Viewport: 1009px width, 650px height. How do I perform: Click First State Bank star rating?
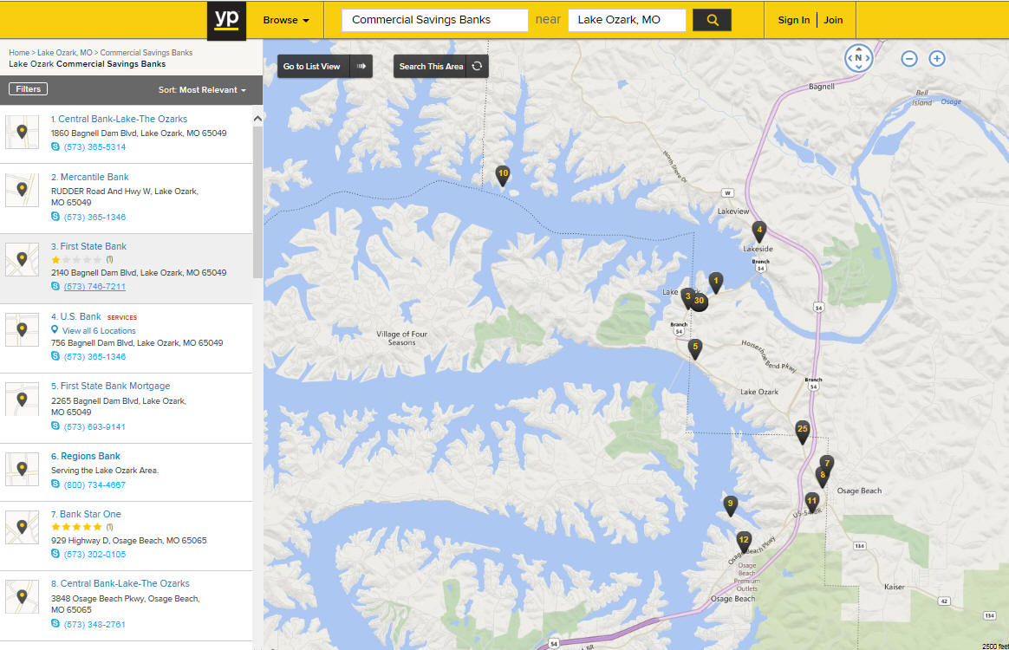pyautogui.click(x=76, y=260)
